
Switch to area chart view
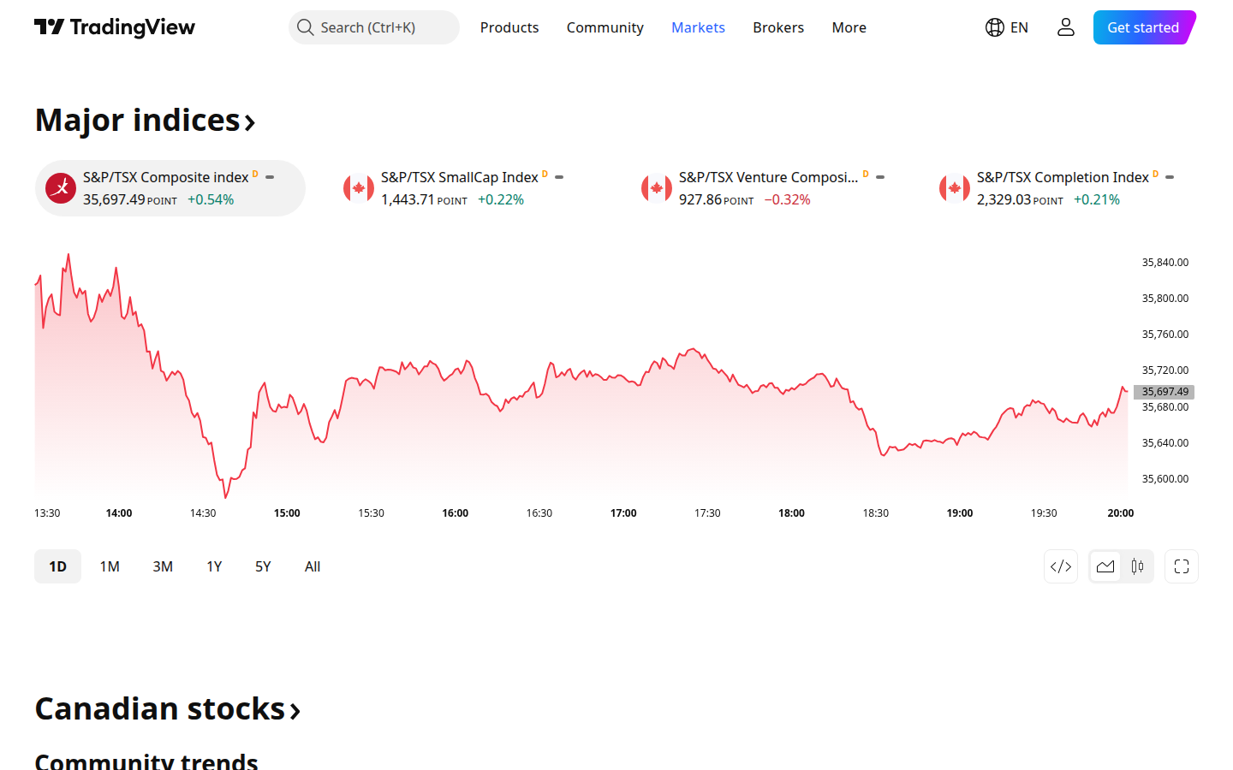pos(1105,566)
